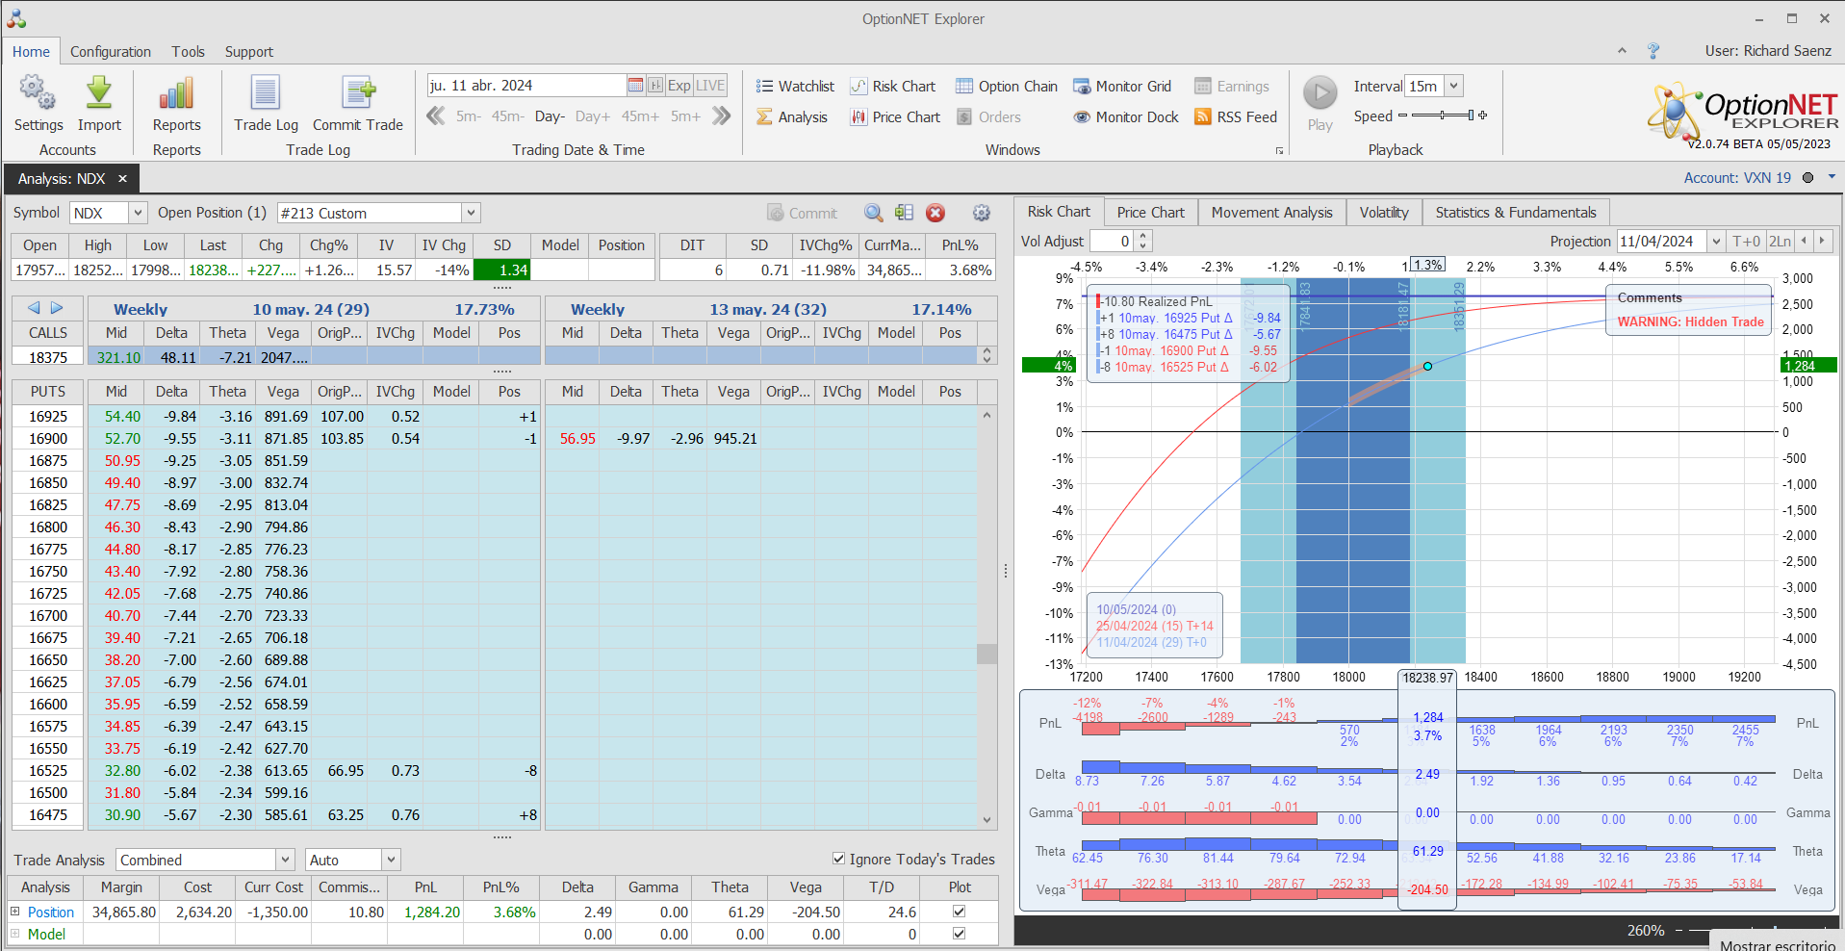Viewport: 1845px width, 951px height.
Task: Uncheck Plot checkbox for Position row
Action: [959, 912]
